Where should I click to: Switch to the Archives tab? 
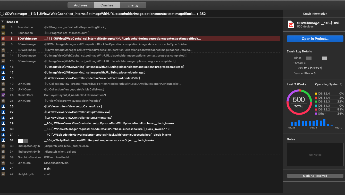point(80,5)
